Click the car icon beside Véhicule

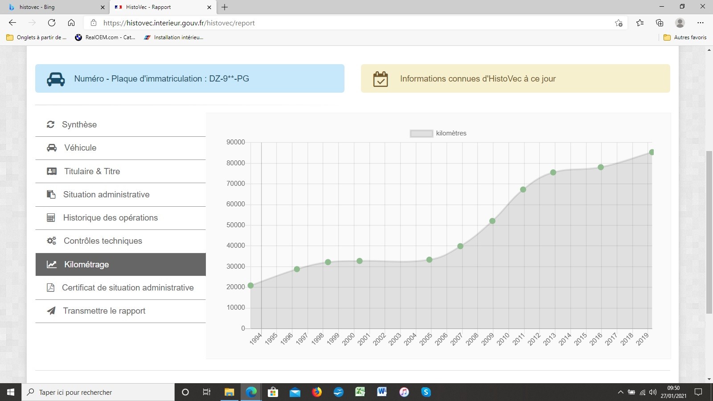(52, 148)
